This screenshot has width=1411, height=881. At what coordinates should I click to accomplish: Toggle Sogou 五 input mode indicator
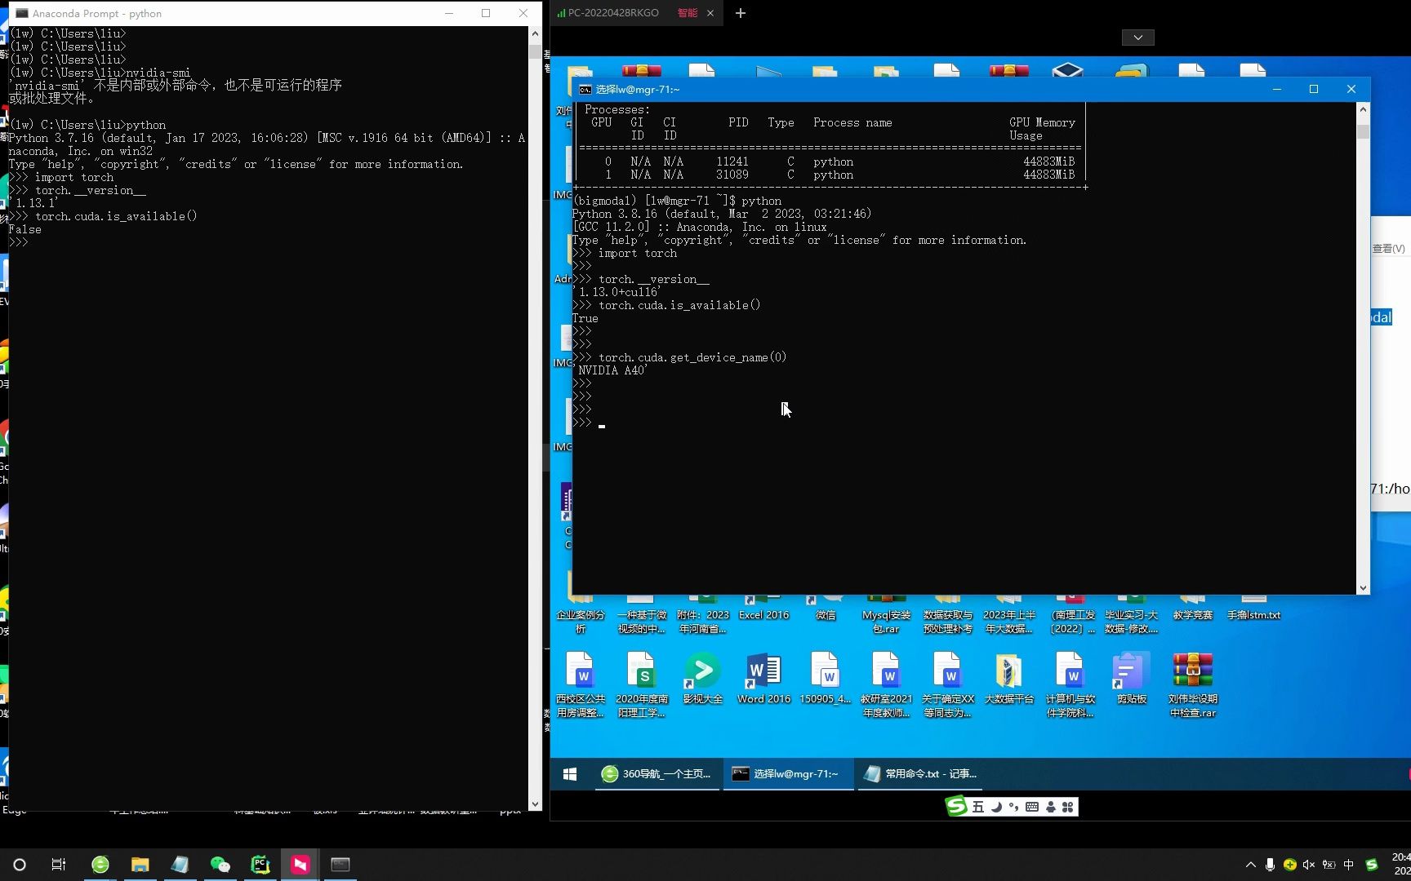pos(978,807)
